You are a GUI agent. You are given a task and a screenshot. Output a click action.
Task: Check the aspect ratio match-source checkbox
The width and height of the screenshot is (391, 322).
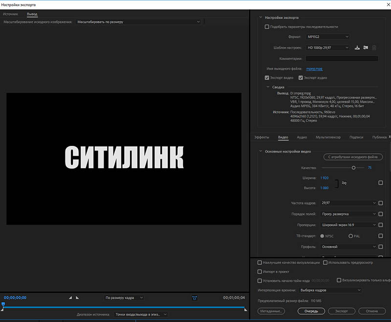pos(381,225)
